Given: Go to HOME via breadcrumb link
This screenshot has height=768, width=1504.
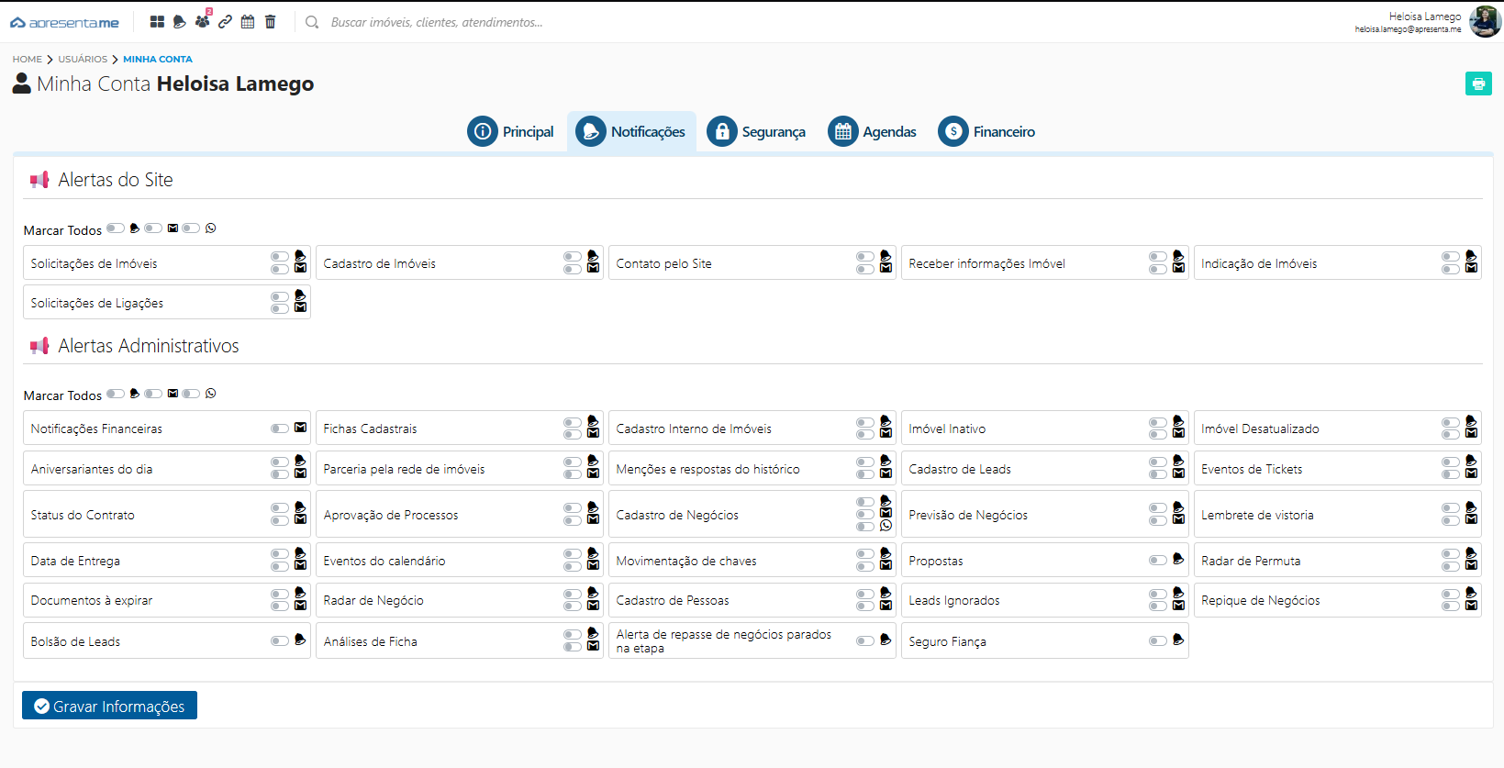Looking at the screenshot, I should pos(28,59).
